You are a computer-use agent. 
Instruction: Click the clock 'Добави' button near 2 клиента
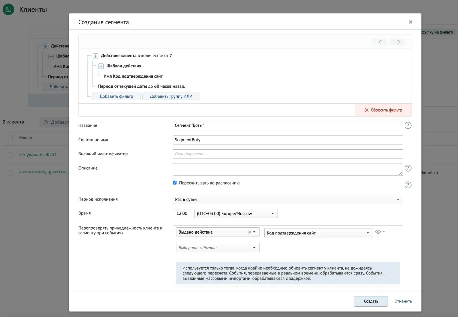(54, 122)
